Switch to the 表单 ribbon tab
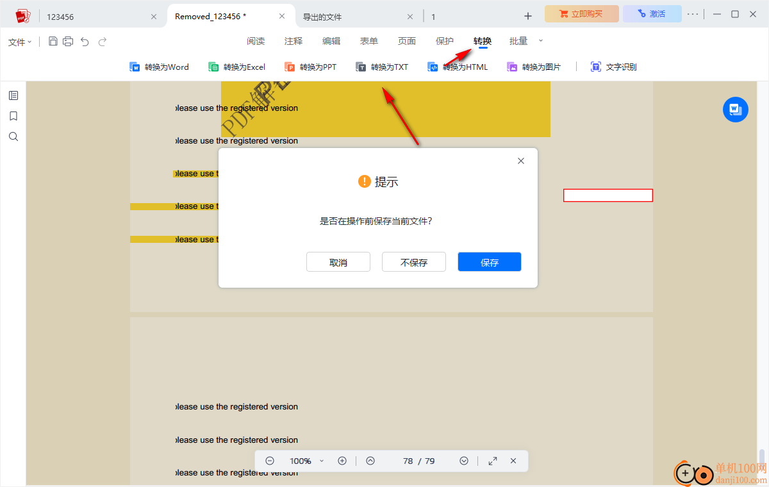The width and height of the screenshot is (769, 487). pos(369,41)
